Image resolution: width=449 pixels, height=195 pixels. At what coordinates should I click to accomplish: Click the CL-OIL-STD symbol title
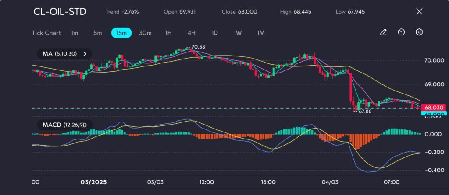[x=60, y=12]
